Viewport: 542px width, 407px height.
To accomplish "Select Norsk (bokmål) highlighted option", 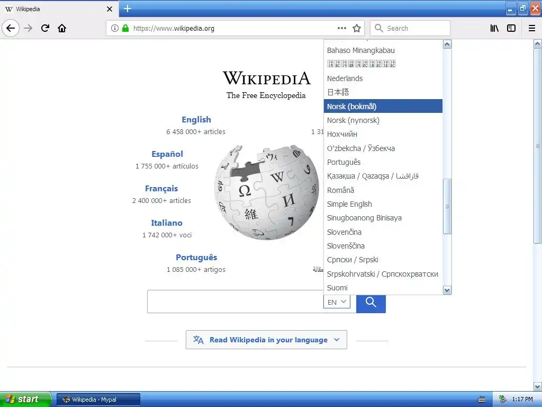I will 383,106.
